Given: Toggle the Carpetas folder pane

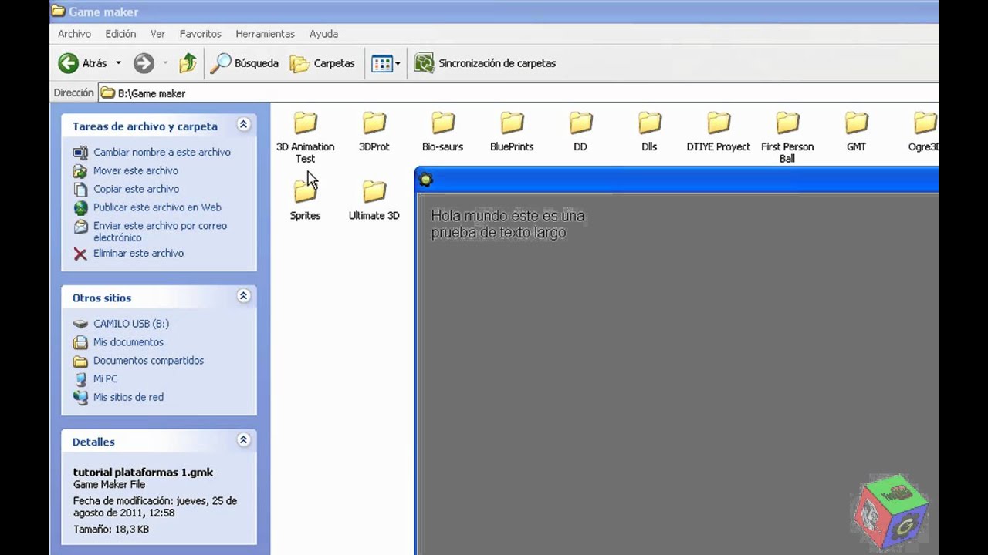Looking at the screenshot, I should (x=323, y=63).
